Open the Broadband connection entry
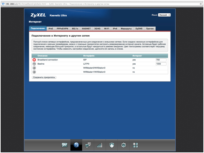 tap(48, 60)
